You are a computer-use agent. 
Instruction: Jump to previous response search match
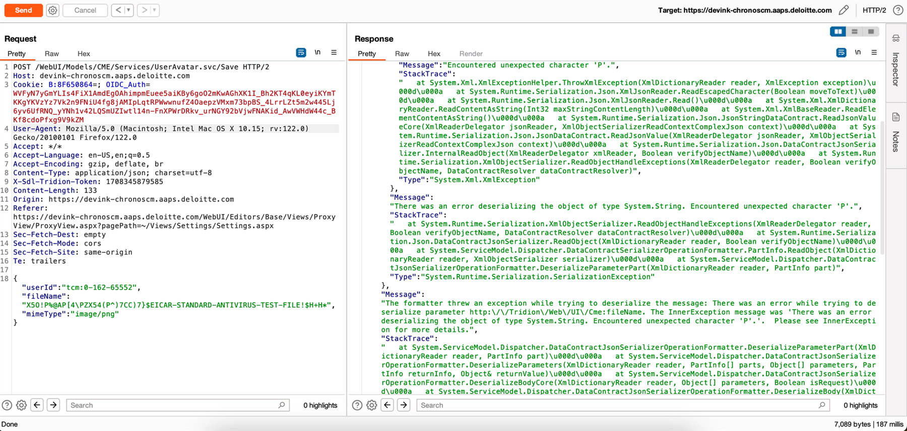(387, 405)
